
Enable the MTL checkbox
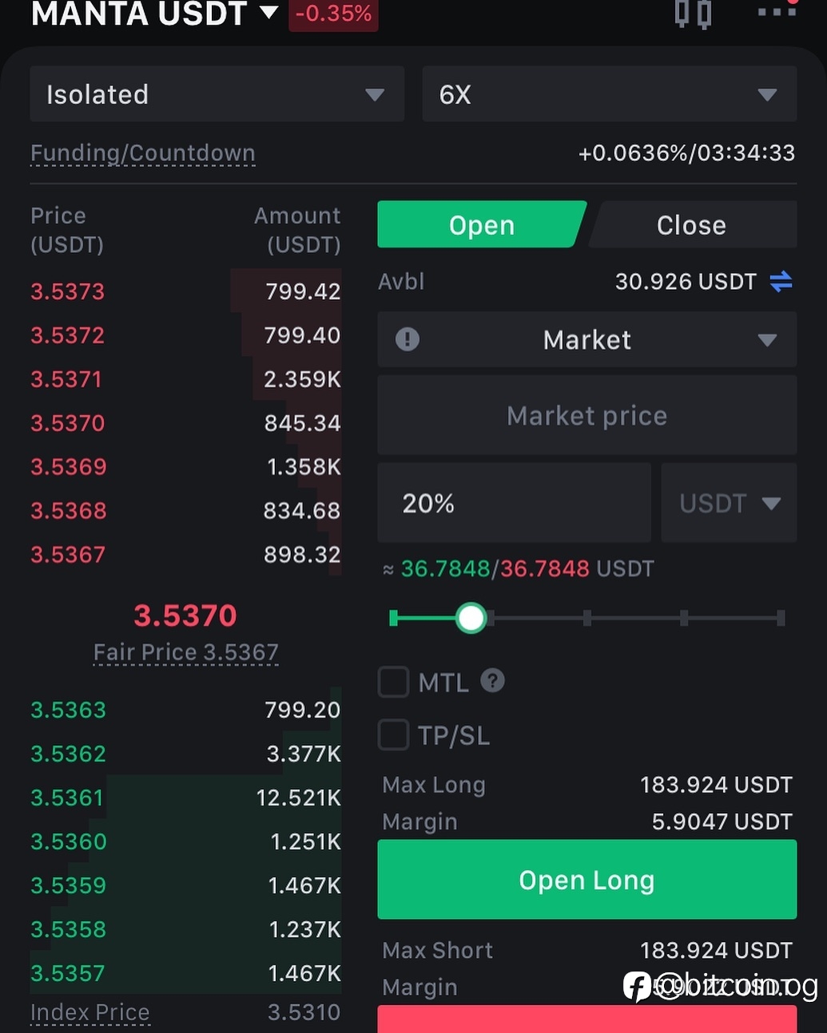[393, 683]
